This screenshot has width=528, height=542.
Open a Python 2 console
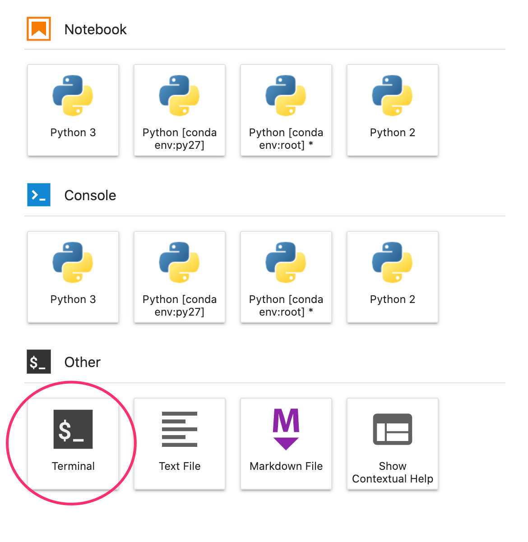[x=393, y=277]
